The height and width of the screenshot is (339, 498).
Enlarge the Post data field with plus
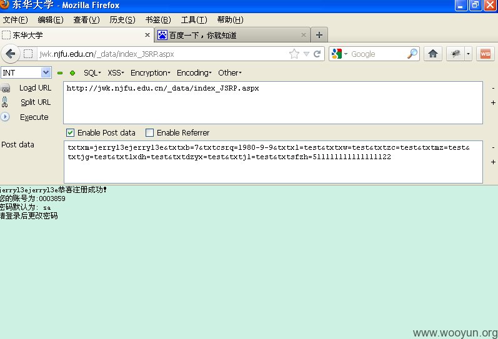click(493, 162)
